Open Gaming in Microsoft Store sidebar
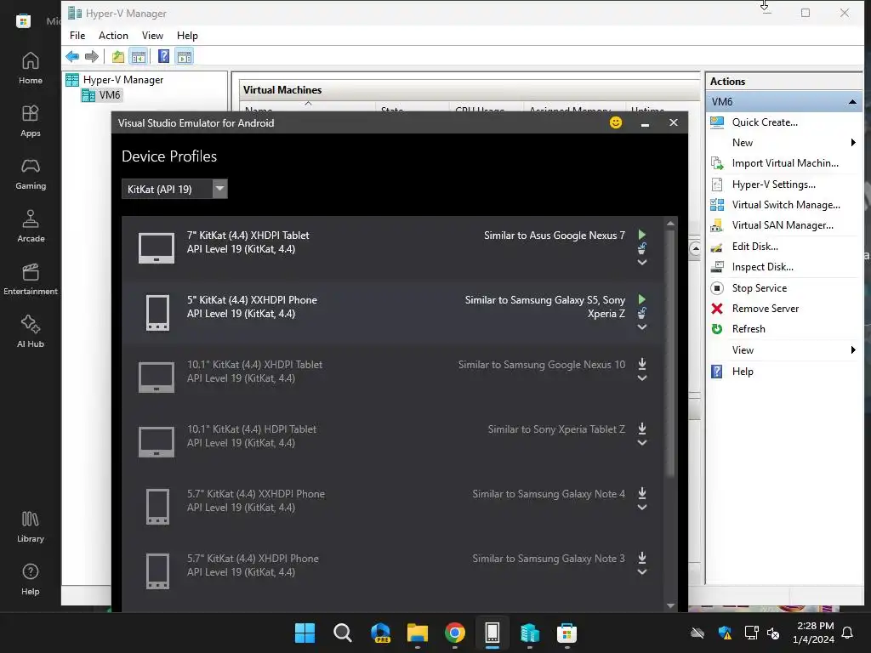Image resolution: width=871 pixels, height=653 pixels. point(31,173)
